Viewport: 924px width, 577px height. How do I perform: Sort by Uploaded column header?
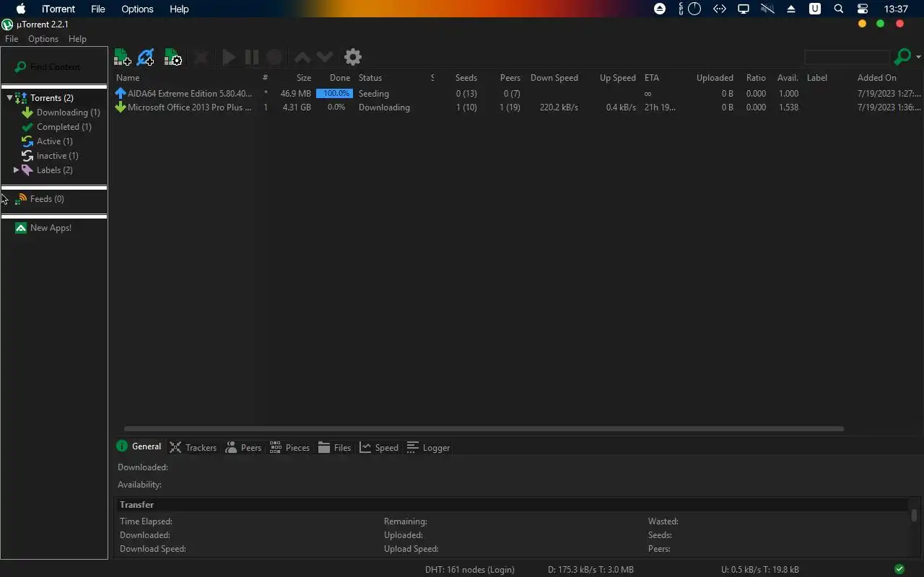pos(715,78)
